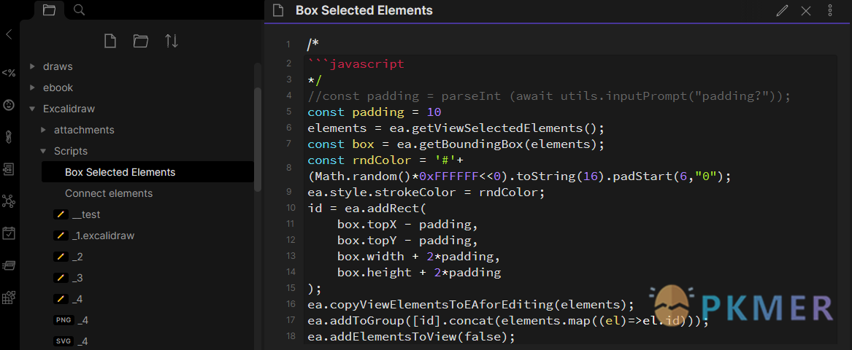Click the stacked cards ribbon icon

[x=9, y=265]
